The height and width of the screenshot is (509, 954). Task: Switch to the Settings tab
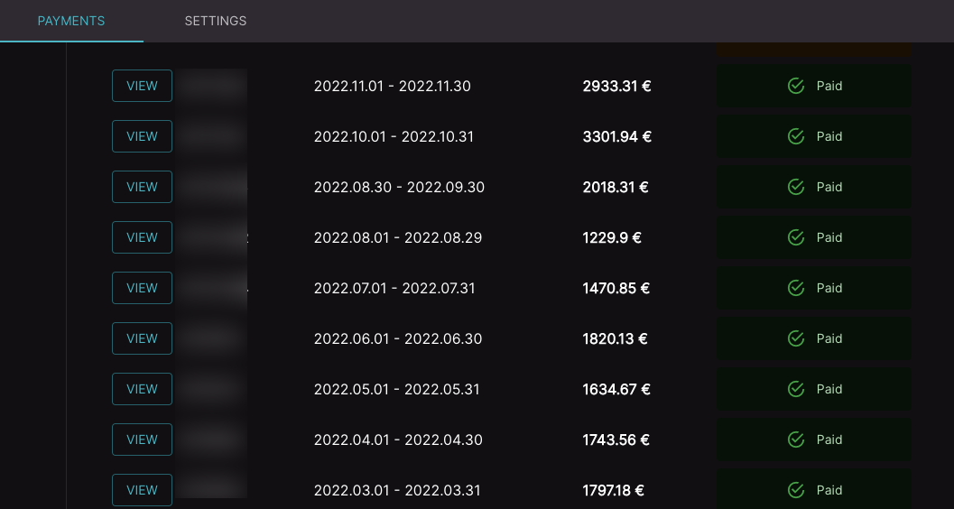(216, 21)
